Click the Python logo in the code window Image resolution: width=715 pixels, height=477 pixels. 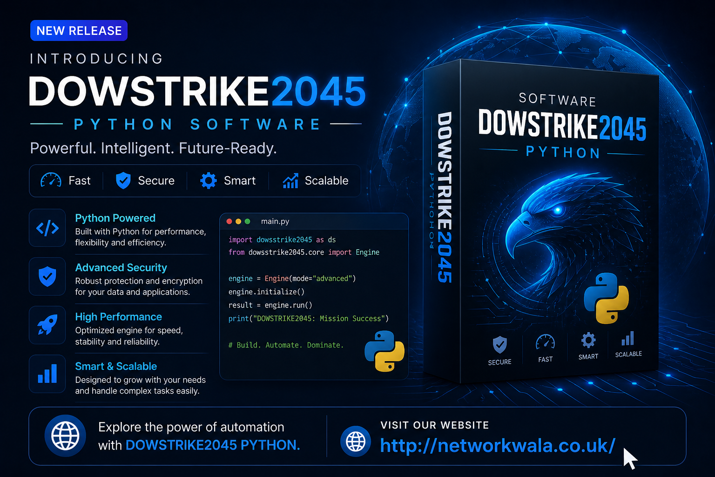pos(384,351)
